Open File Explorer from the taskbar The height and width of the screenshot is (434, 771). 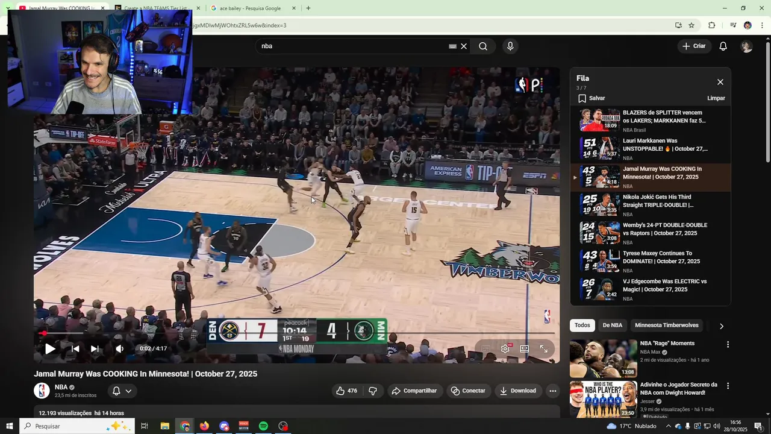164,426
